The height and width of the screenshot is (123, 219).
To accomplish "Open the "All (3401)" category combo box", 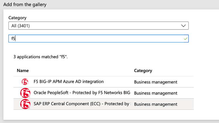I will click(x=98, y=26).
